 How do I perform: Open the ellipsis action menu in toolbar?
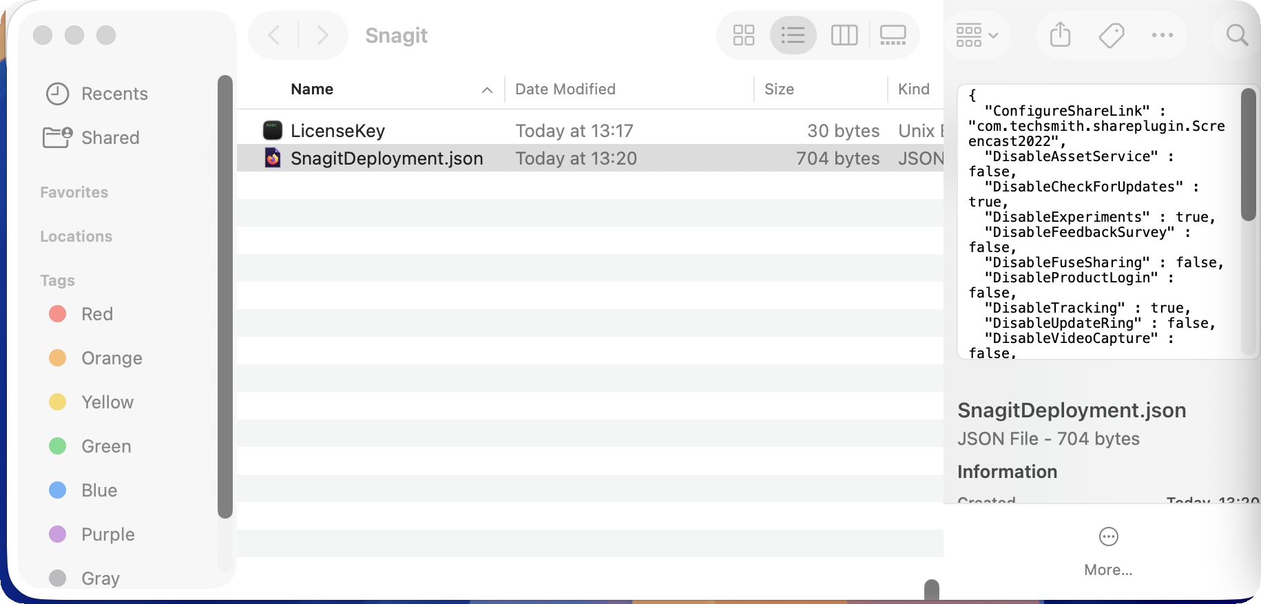click(1163, 35)
